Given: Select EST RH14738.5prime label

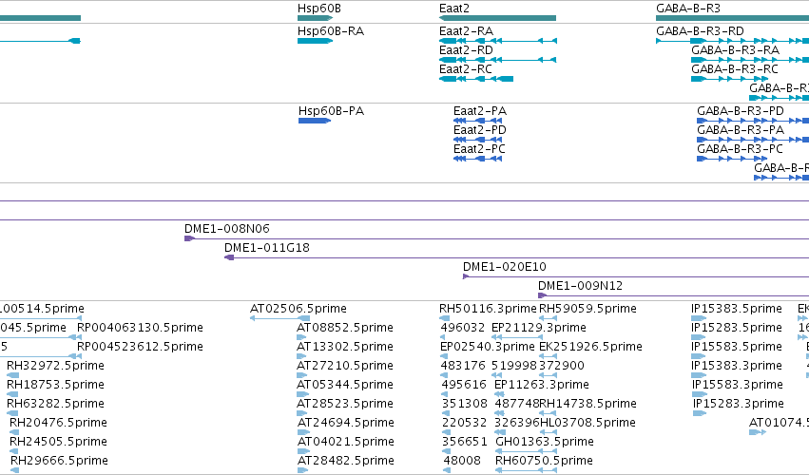Looking at the screenshot, I should click(x=587, y=404).
